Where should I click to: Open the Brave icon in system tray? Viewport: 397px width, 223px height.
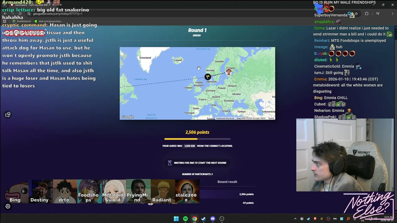tap(315, 219)
